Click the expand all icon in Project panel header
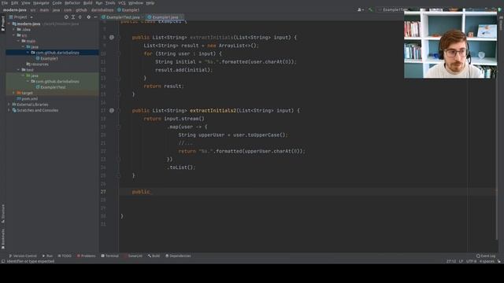 [x=73, y=17]
